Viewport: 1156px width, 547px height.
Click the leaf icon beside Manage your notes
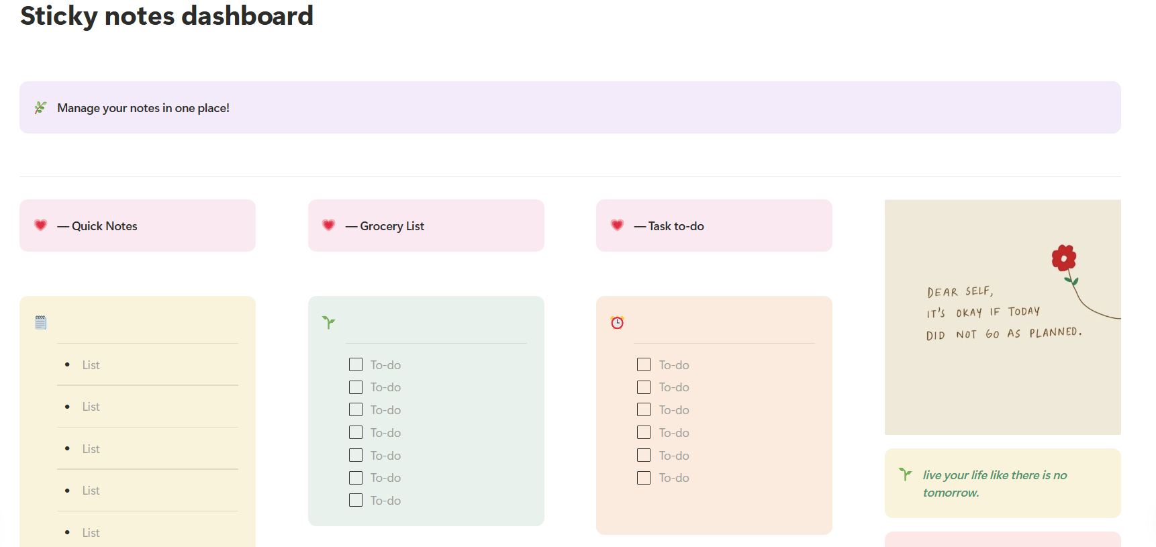[40, 107]
